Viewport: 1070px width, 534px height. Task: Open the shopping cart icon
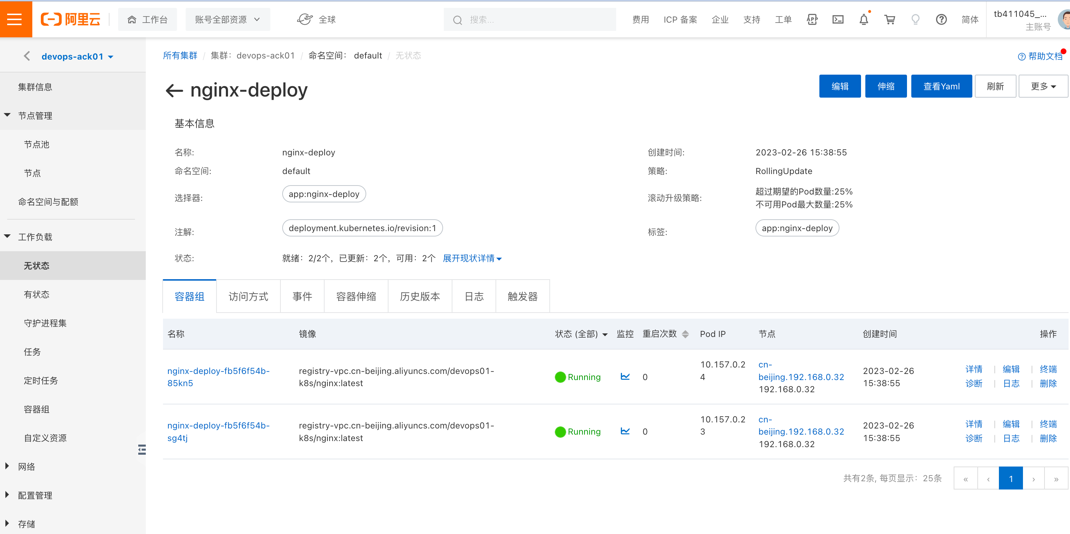pyautogui.click(x=889, y=19)
